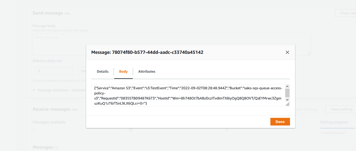Open the delivery delay time unit dropdown

click(x=82, y=71)
